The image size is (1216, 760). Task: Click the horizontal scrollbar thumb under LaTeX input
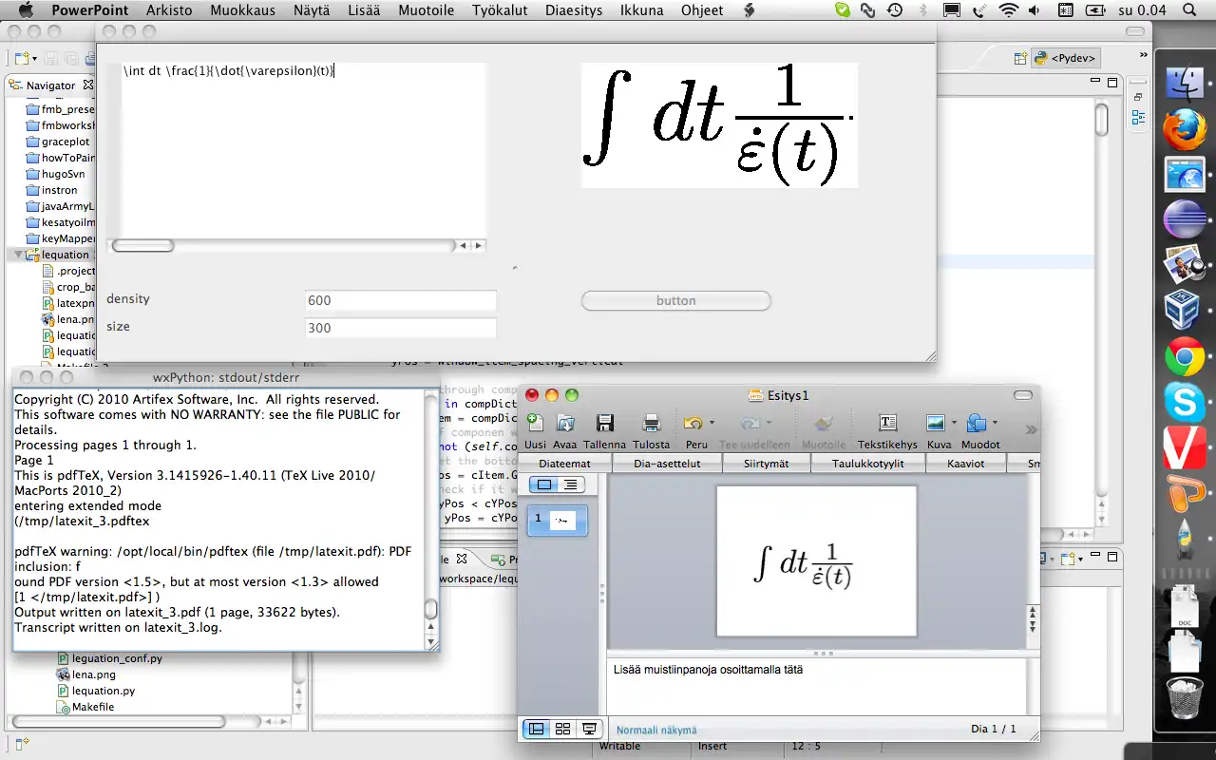click(x=142, y=245)
